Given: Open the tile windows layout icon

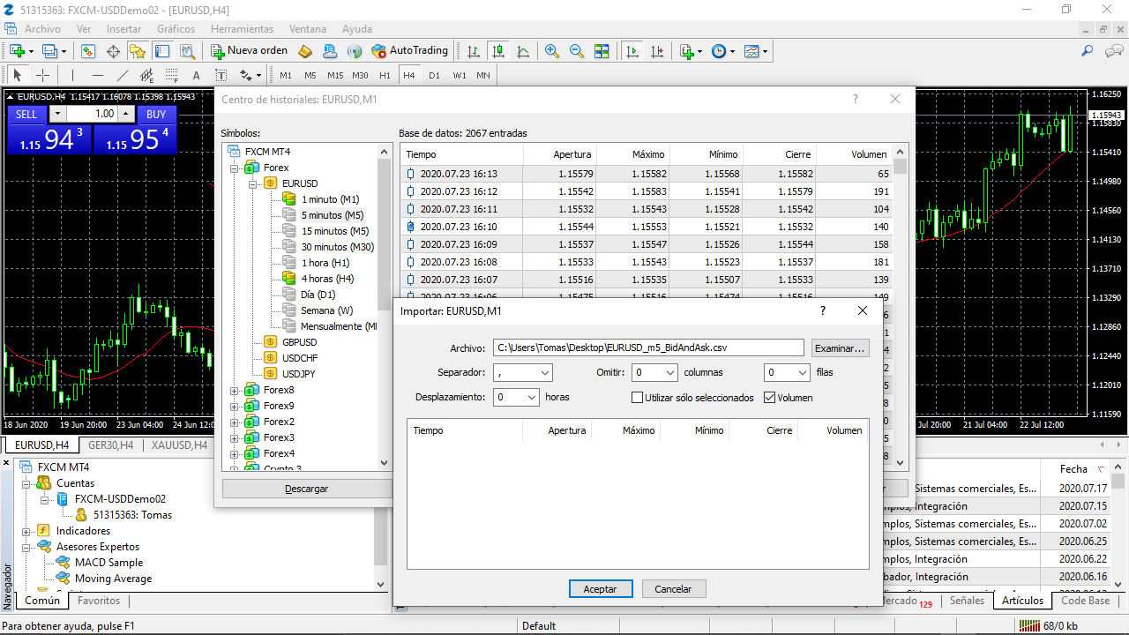Looking at the screenshot, I should tap(602, 51).
